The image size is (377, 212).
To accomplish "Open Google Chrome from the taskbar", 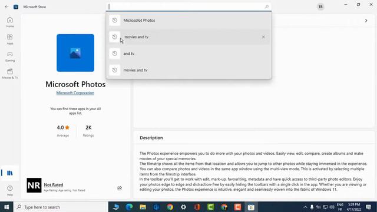I will (170, 207).
